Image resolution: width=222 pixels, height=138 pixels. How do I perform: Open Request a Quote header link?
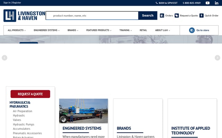click(x=189, y=16)
